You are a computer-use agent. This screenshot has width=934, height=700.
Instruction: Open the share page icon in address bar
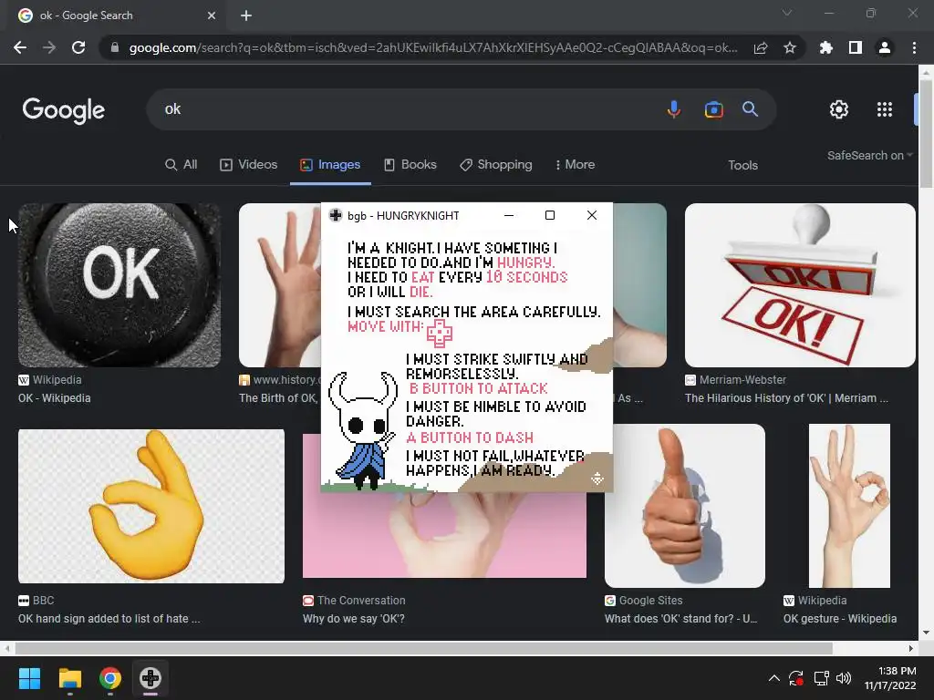tap(761, 47)
